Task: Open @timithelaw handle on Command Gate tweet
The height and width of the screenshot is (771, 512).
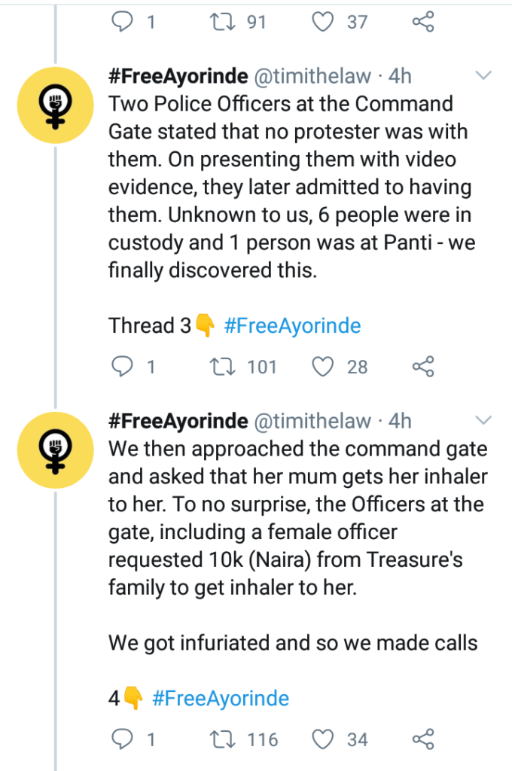Action: coord(313,76)
